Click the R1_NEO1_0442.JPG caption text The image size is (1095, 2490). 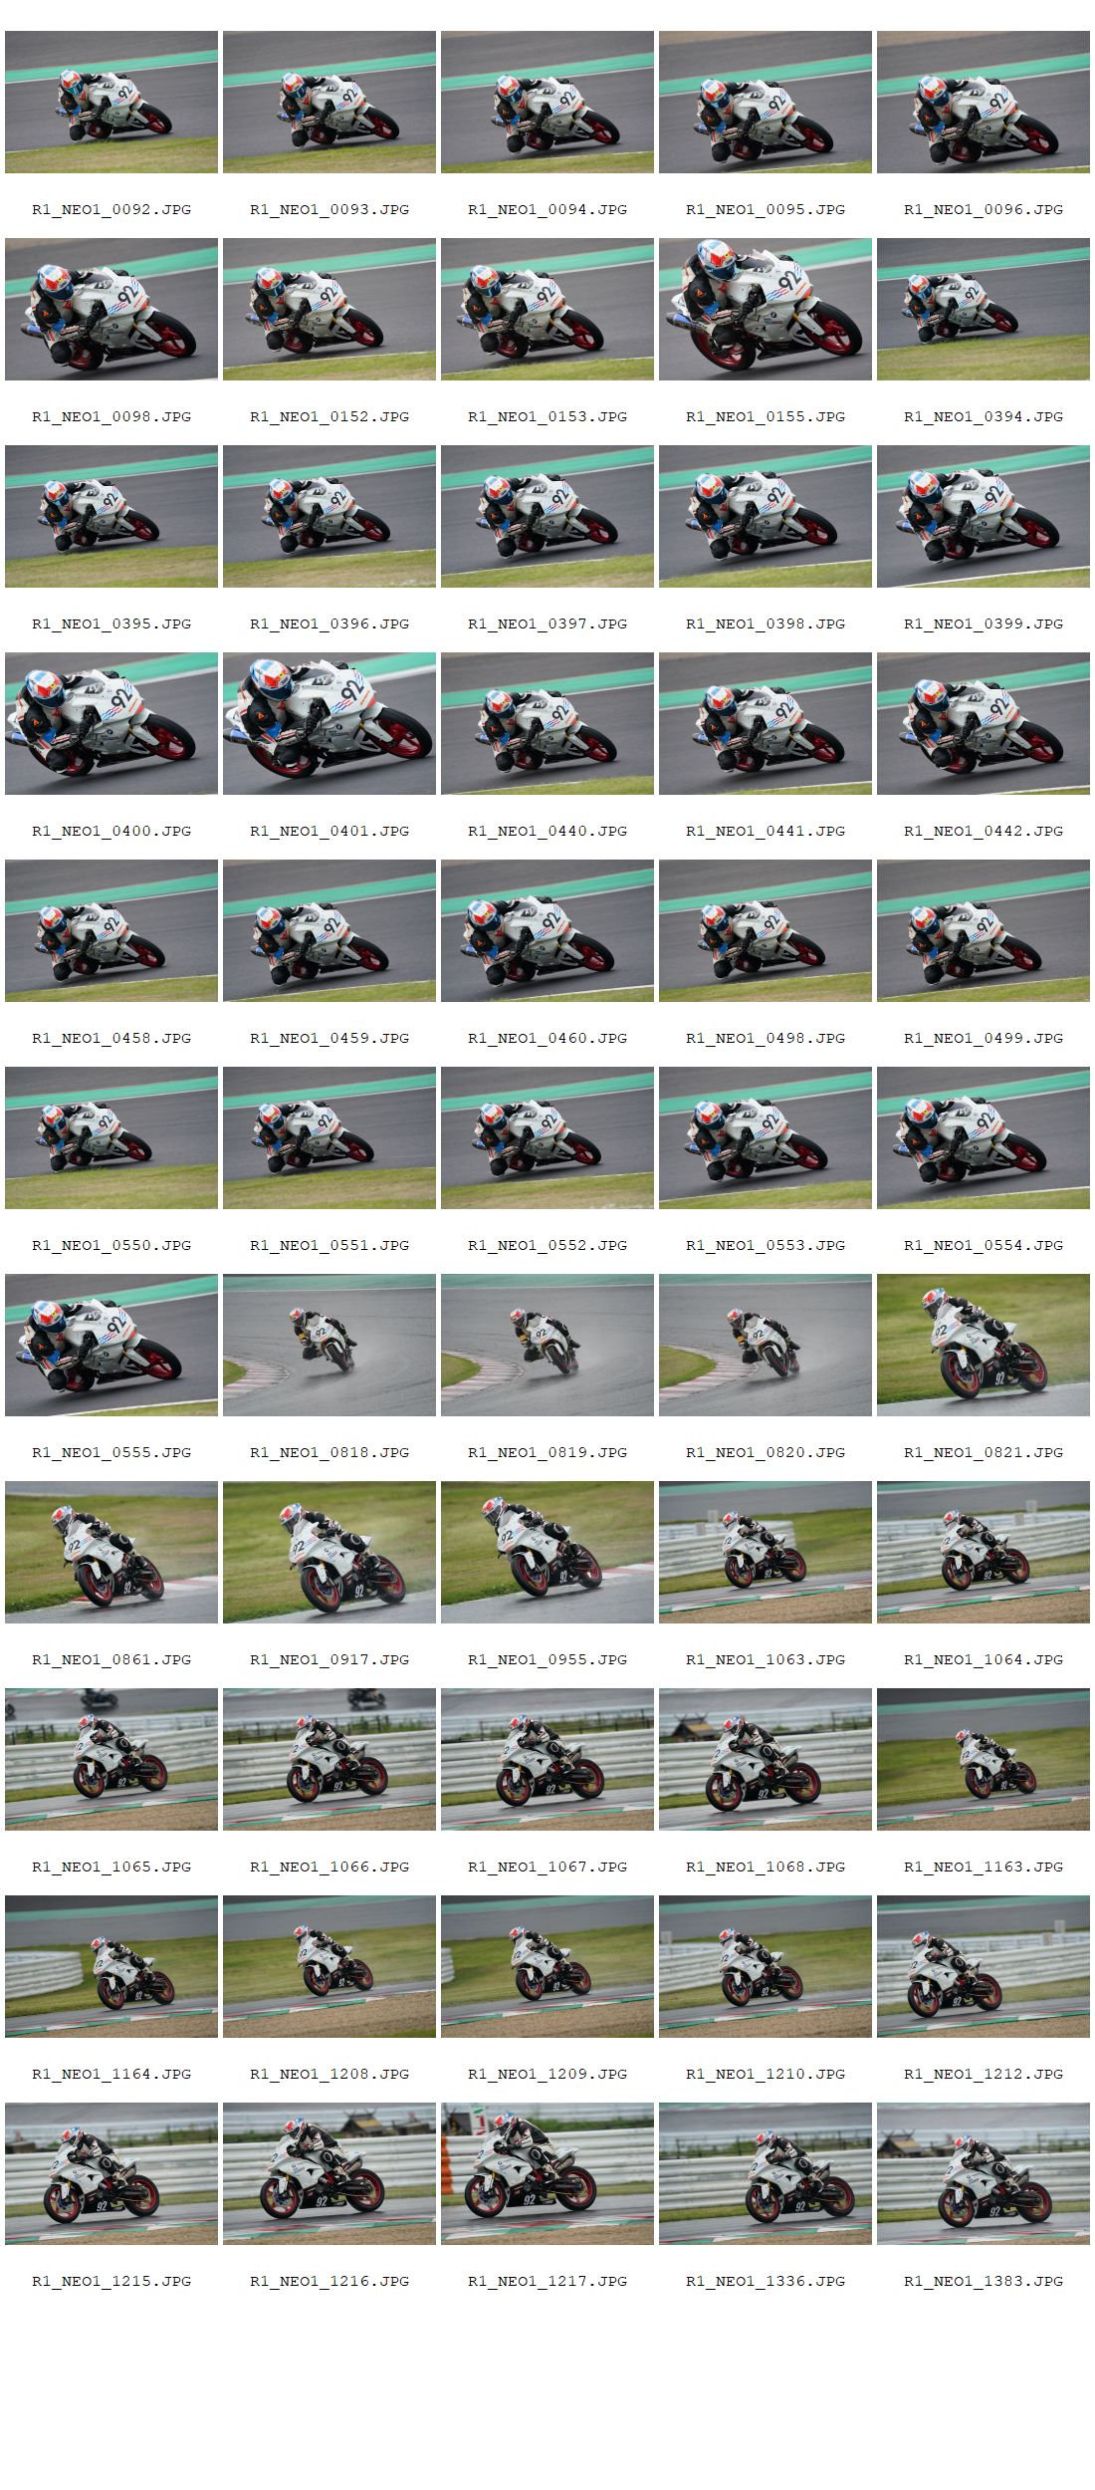984,831
